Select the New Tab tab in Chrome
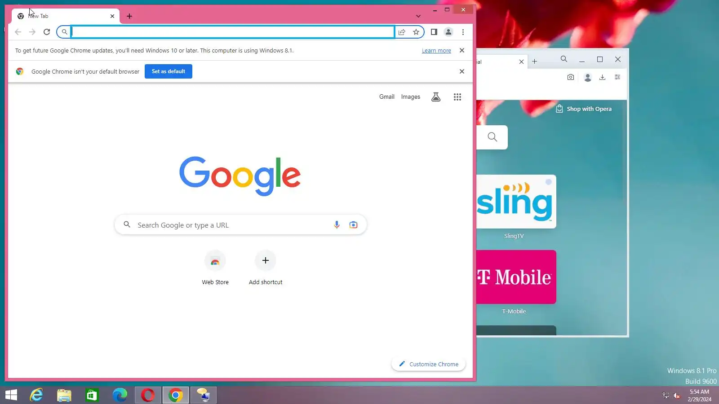The height and width of the screenshot is (404, 719). [x=65, y=16]
